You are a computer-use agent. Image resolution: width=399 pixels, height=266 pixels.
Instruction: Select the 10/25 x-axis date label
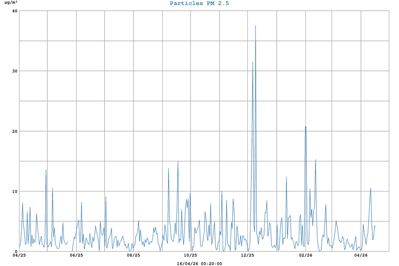[190, 255]
